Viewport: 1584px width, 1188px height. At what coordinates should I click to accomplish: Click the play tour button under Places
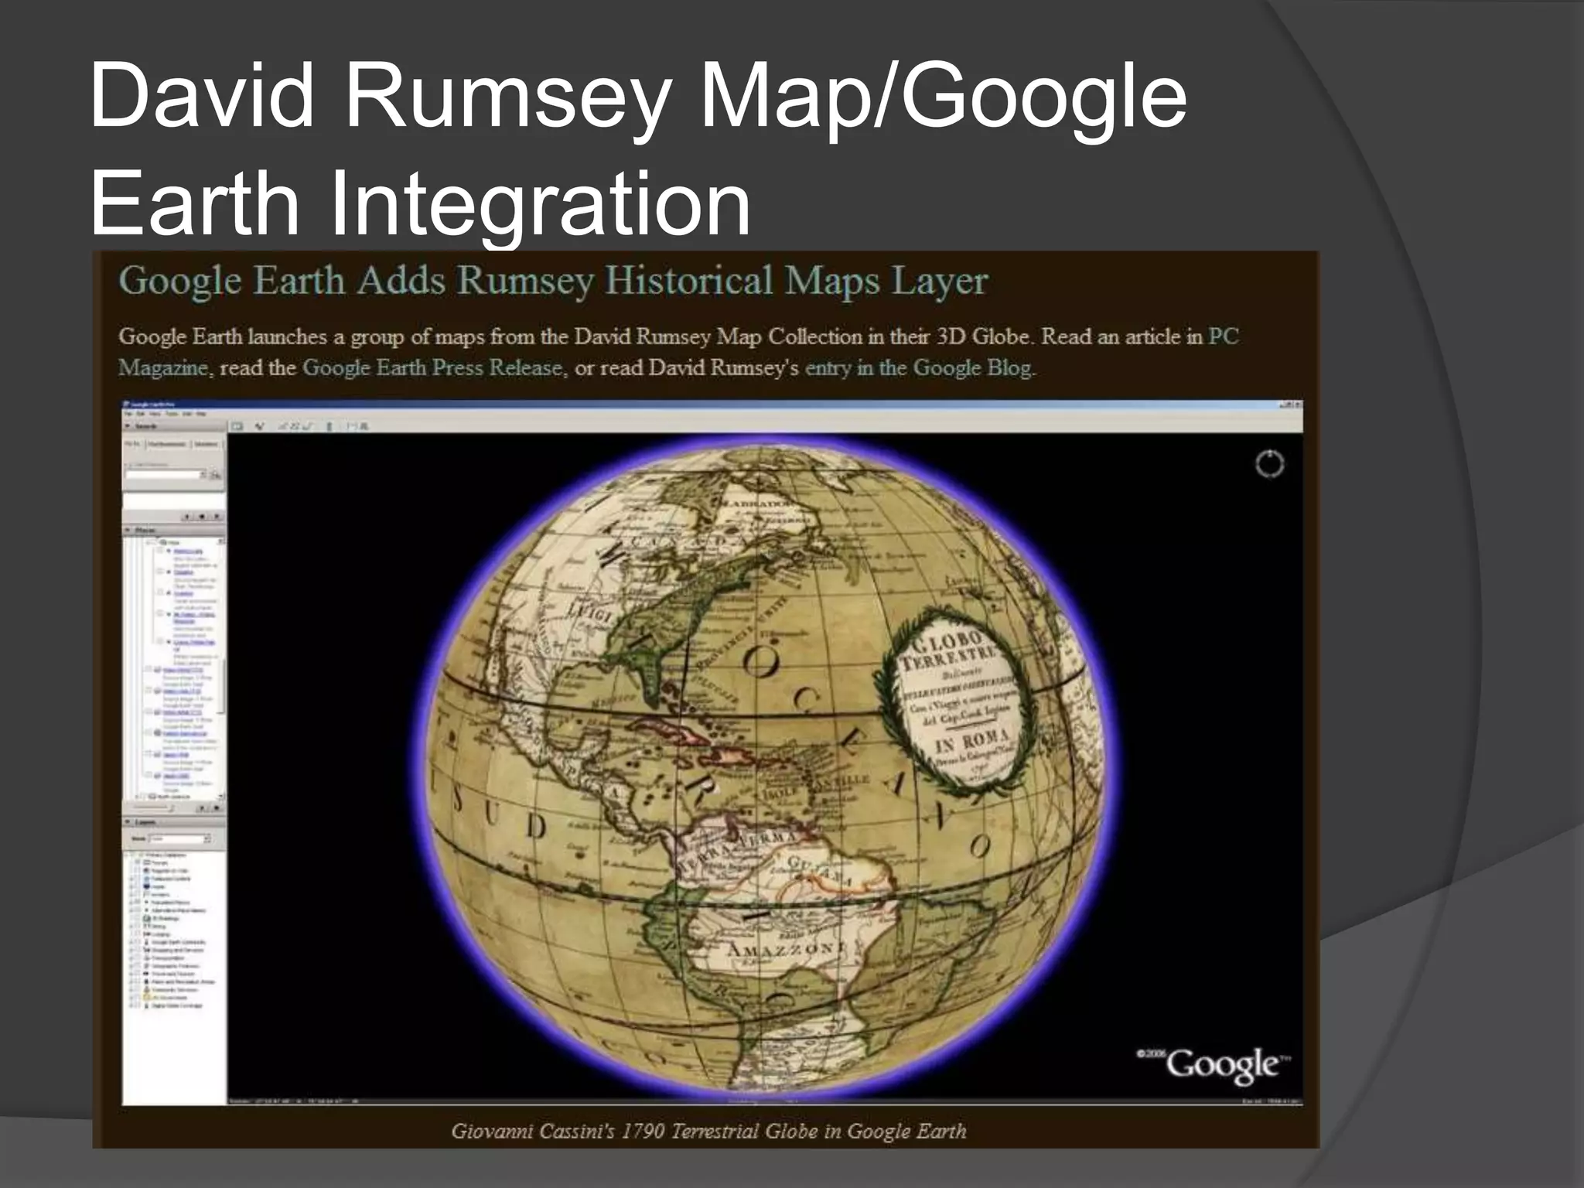point(202,807)
